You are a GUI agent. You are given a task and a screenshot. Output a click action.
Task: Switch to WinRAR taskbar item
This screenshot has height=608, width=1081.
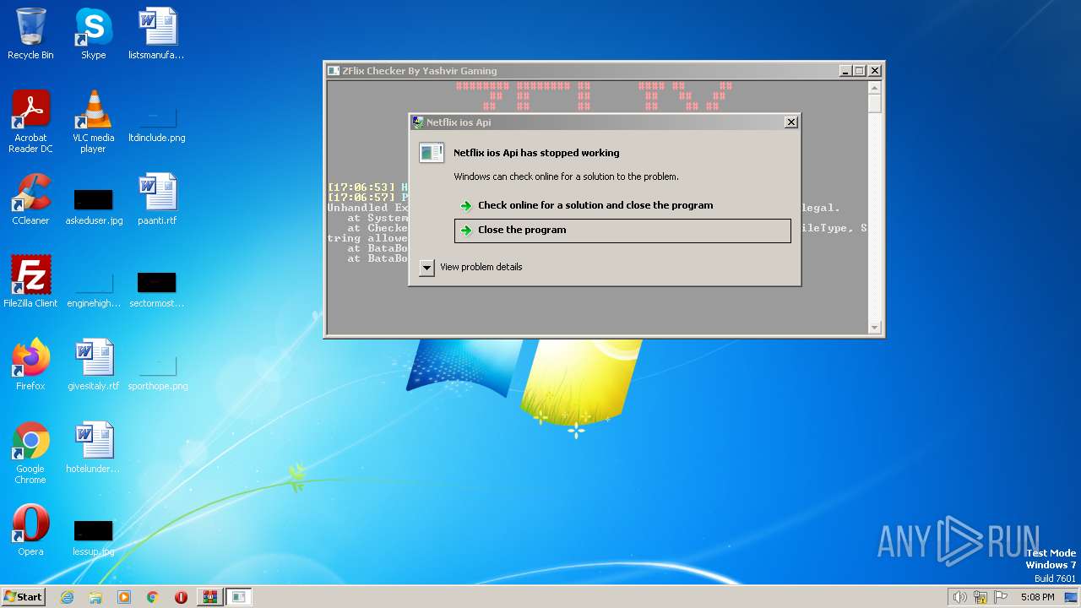click(210, 597)
